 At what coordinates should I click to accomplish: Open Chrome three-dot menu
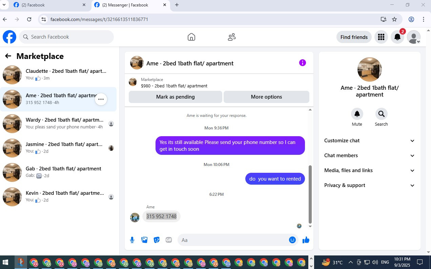(x=424, y=19)
